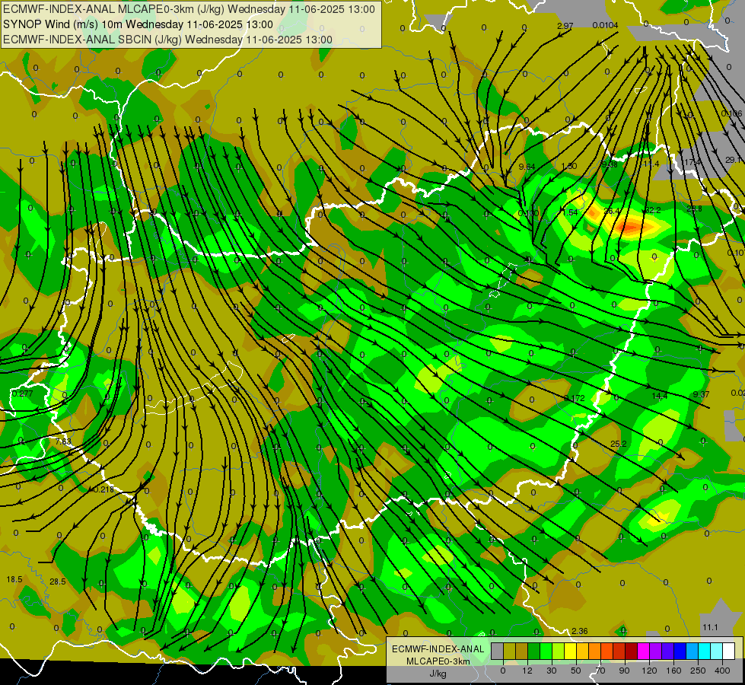Click the 14.4 value on the map
This screenshot has width=745, height=685.
coord(660,396)
